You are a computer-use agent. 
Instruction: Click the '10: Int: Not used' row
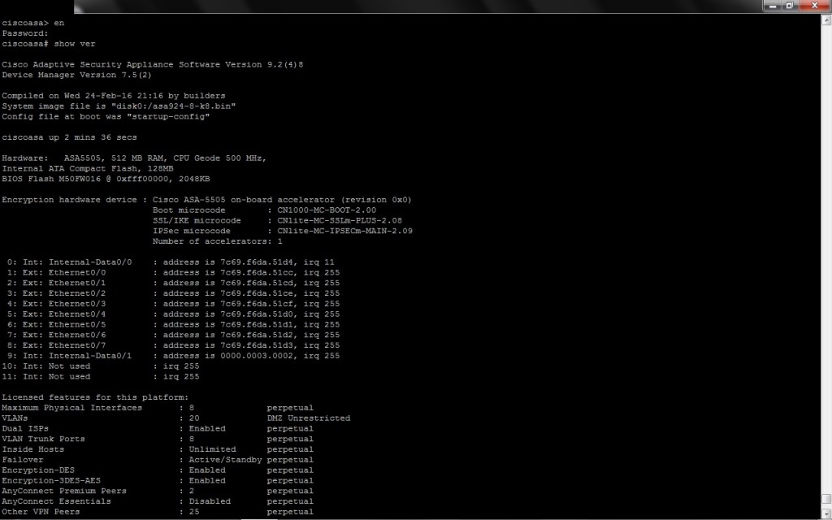pos(101,366)
